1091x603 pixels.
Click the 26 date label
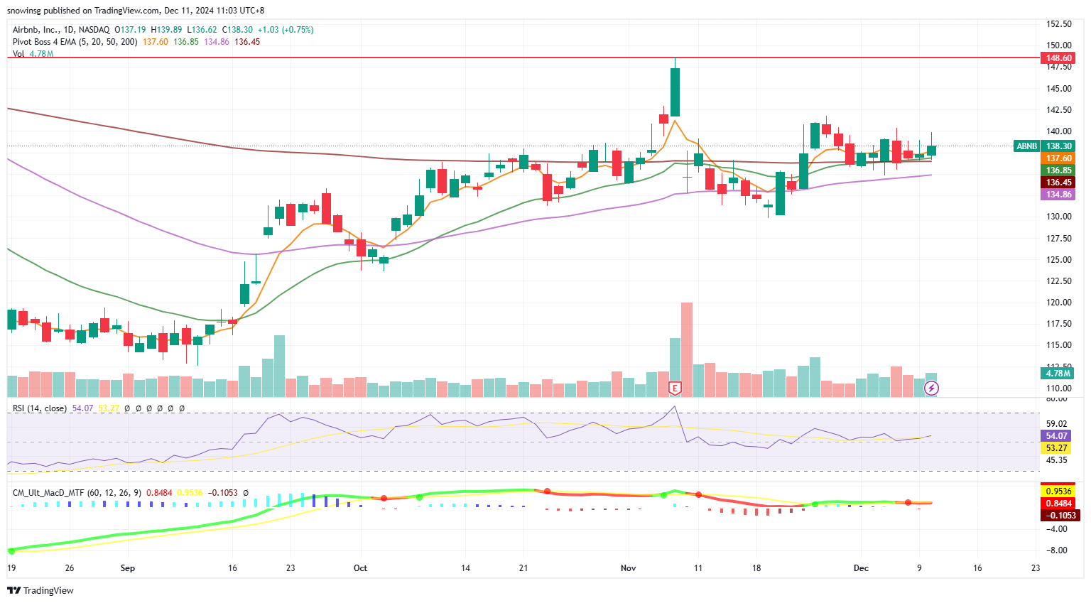click(70, 568)
